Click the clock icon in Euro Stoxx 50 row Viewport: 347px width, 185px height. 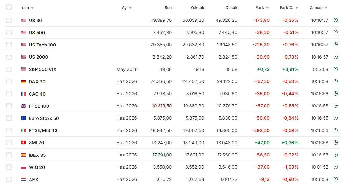pyautogui.click(x=335, y=118)
